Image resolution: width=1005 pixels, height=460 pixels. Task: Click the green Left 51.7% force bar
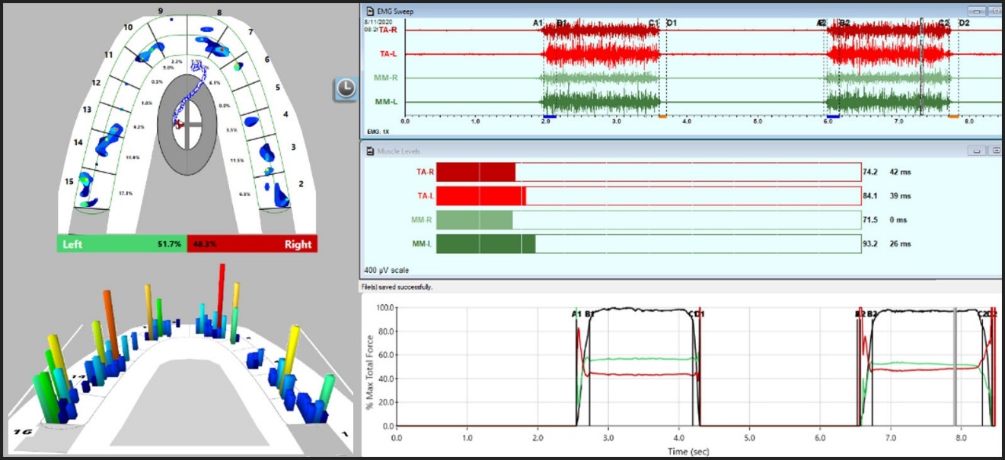122,245
